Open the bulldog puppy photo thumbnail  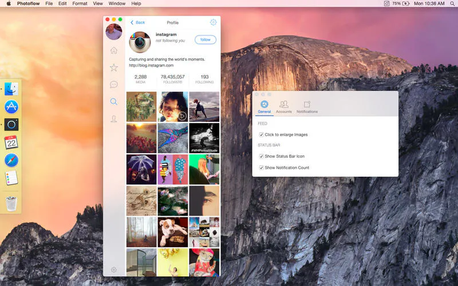[x=173, y=232]
